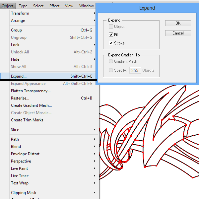Click the Specify objects number field

coord(135,70)
